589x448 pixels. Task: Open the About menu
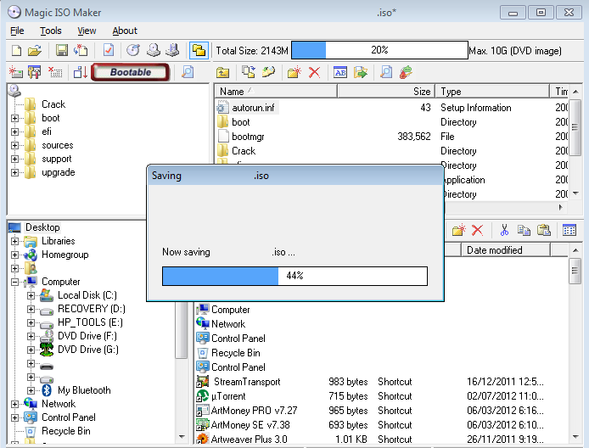click(125, 31)
